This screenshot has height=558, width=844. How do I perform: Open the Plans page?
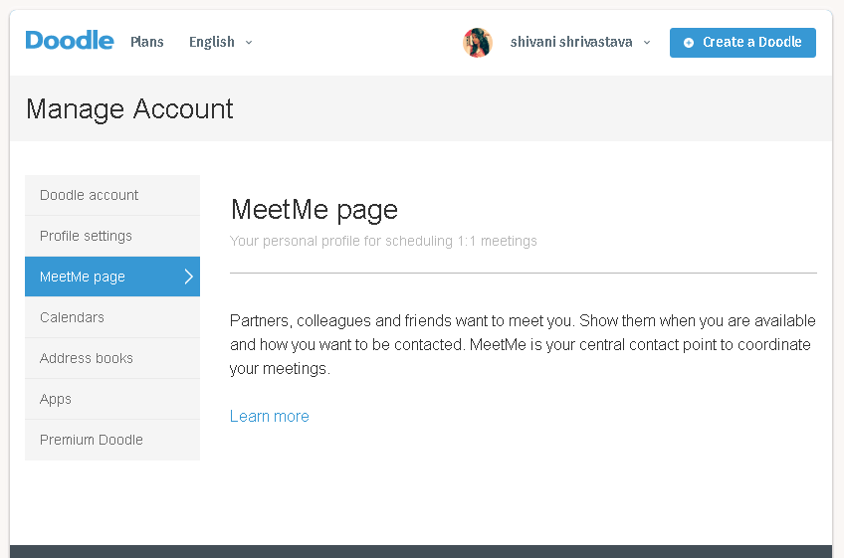point(147,42)
